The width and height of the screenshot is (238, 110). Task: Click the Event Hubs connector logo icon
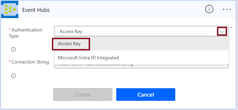click(10, 9)
